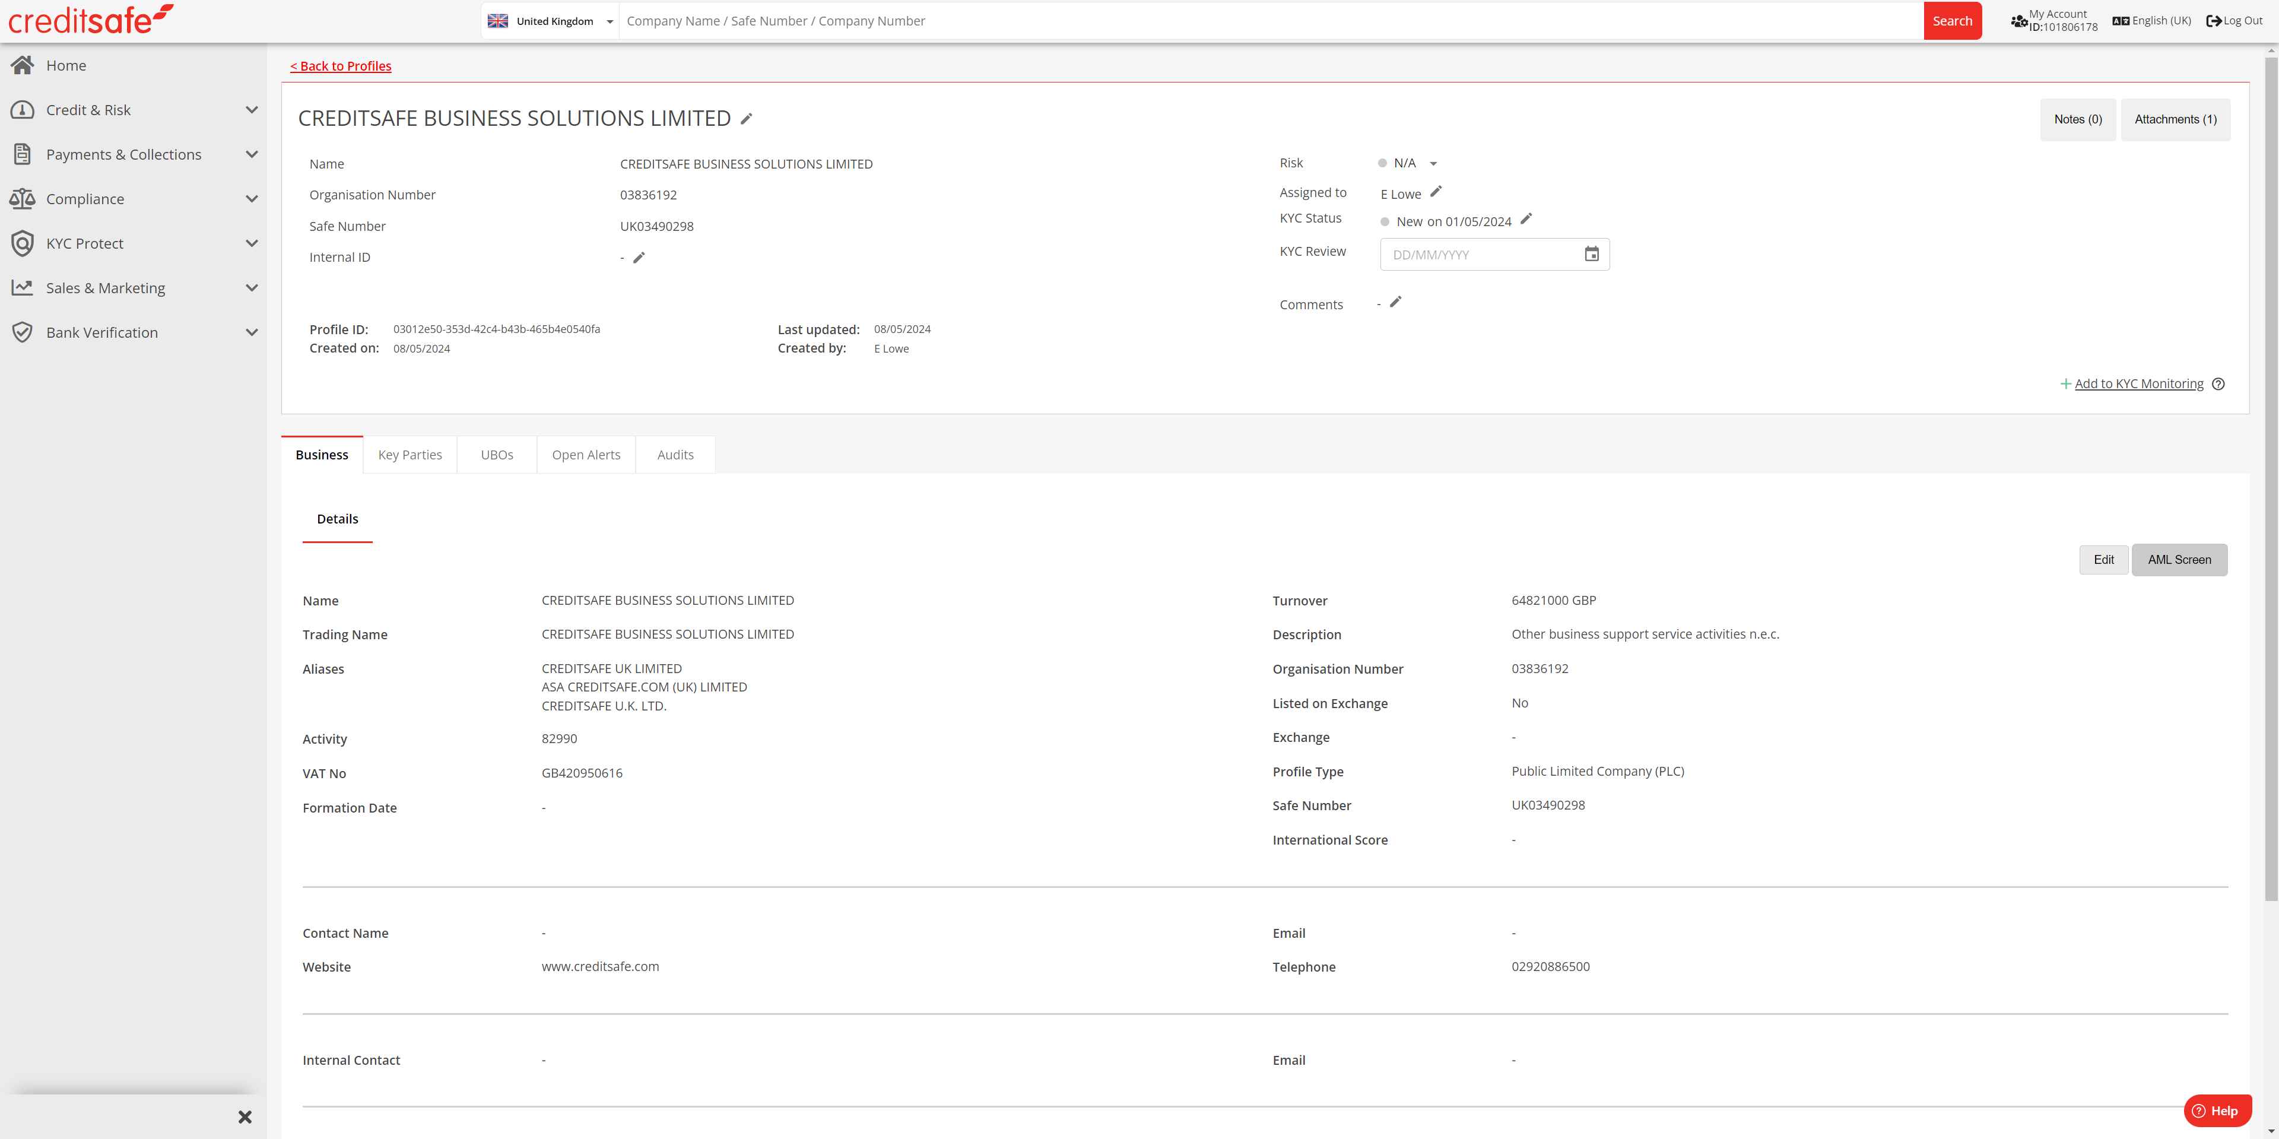The image size is (2279, 1139).
Task: Click alias CREDITSAFE UK LIMITED
Action: (x=611, y=668)
